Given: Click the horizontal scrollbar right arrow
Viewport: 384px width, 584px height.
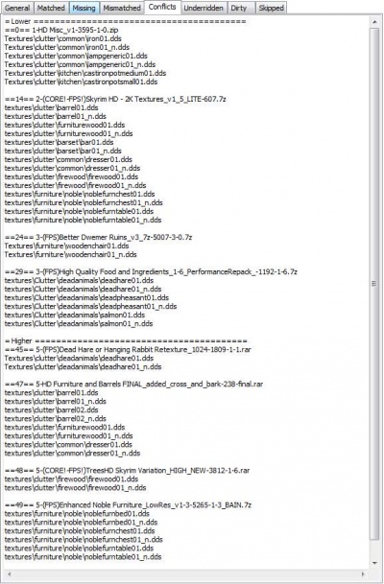Looking at the screenshot, I should click(x=362, y=574).
